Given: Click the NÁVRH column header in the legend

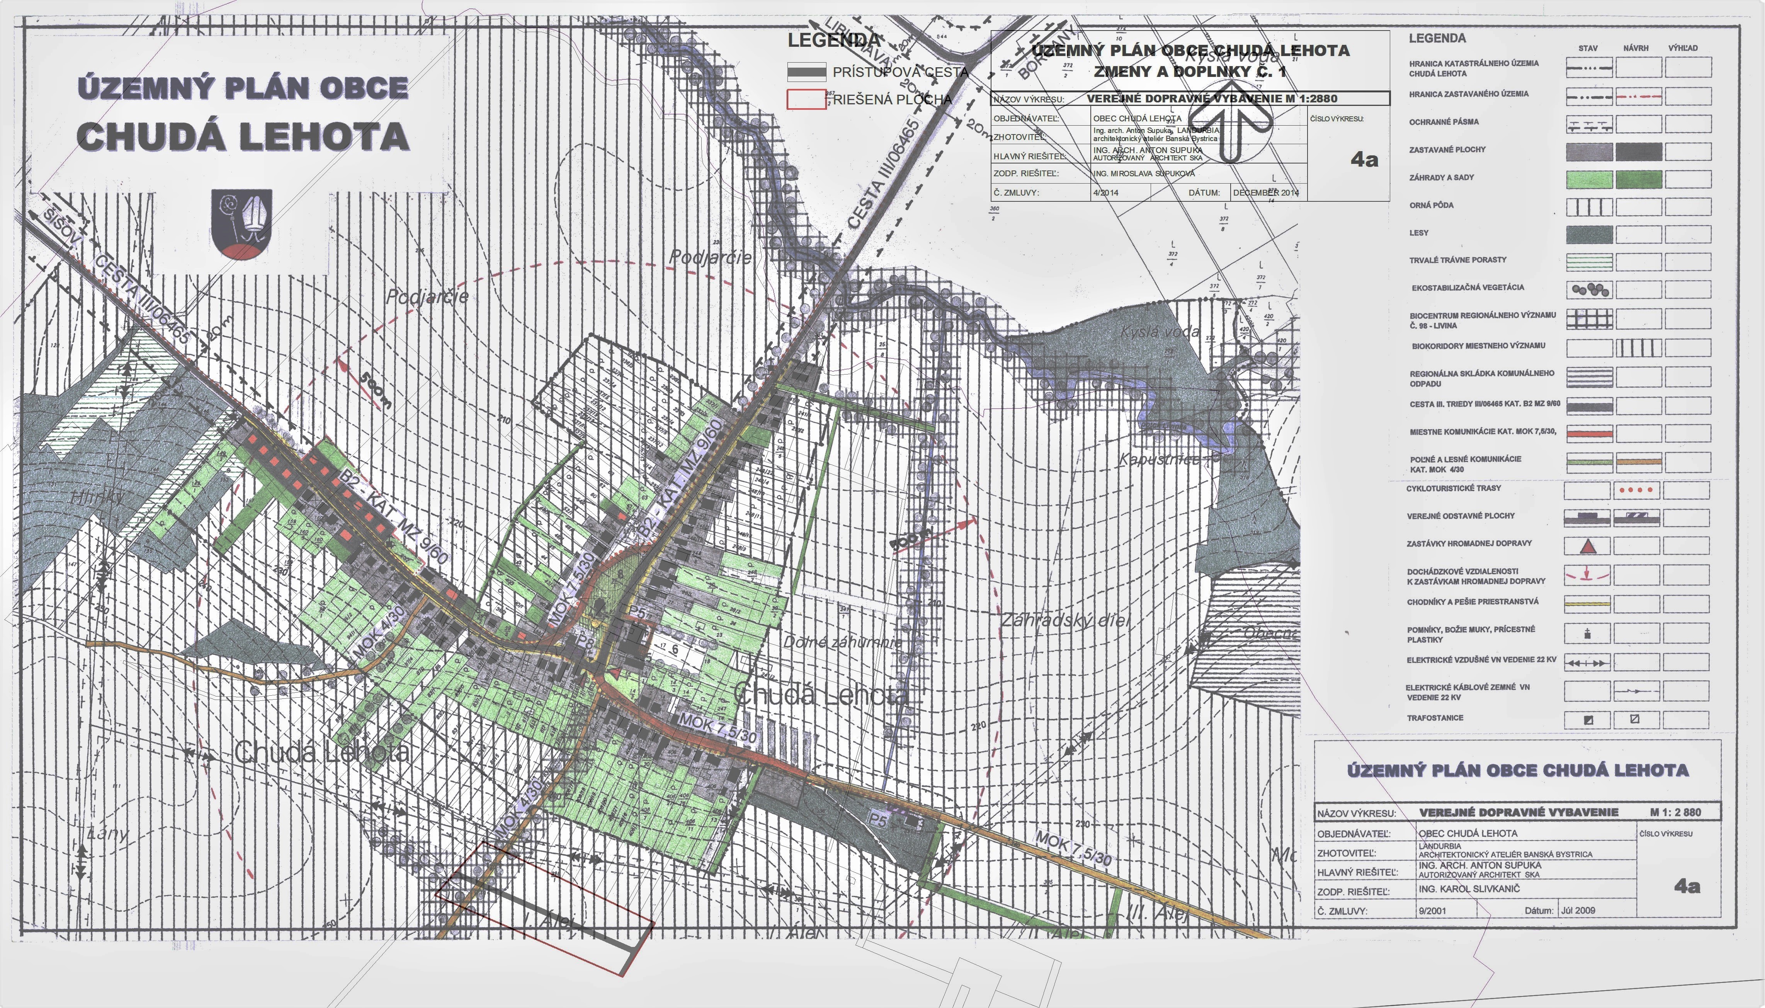Looking at the screenshot, I should click(1636, 48).
